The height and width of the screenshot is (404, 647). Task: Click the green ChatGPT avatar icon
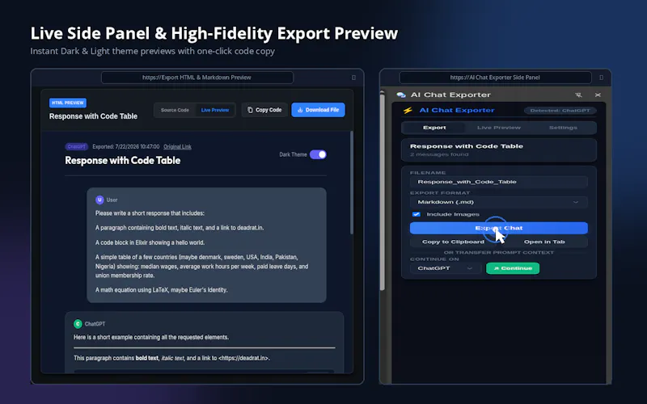click(78, 324)
